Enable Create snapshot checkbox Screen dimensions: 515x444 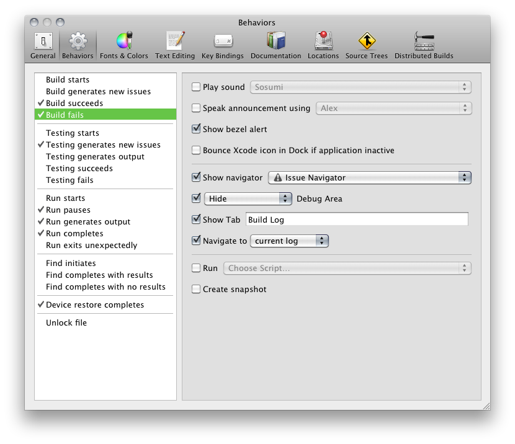[196, 289]
